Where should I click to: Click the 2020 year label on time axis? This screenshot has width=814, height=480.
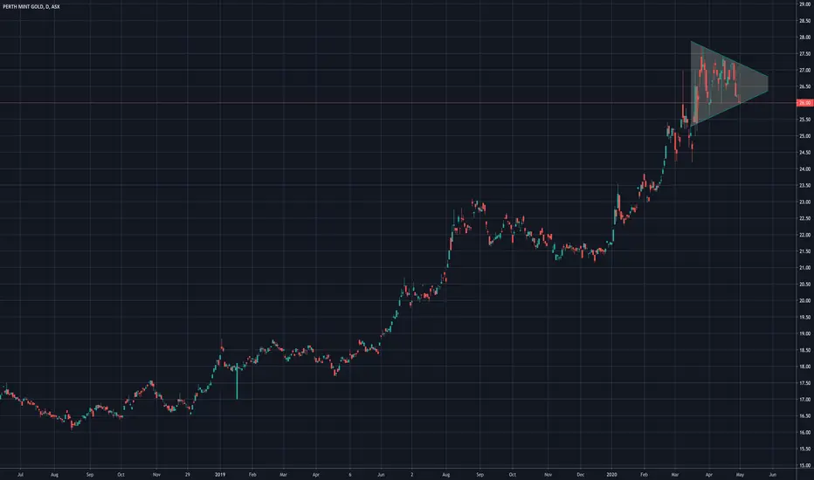[612, 474]
